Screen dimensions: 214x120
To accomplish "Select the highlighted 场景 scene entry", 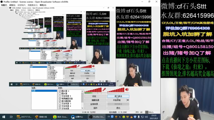I will click(x=44, y=91).
